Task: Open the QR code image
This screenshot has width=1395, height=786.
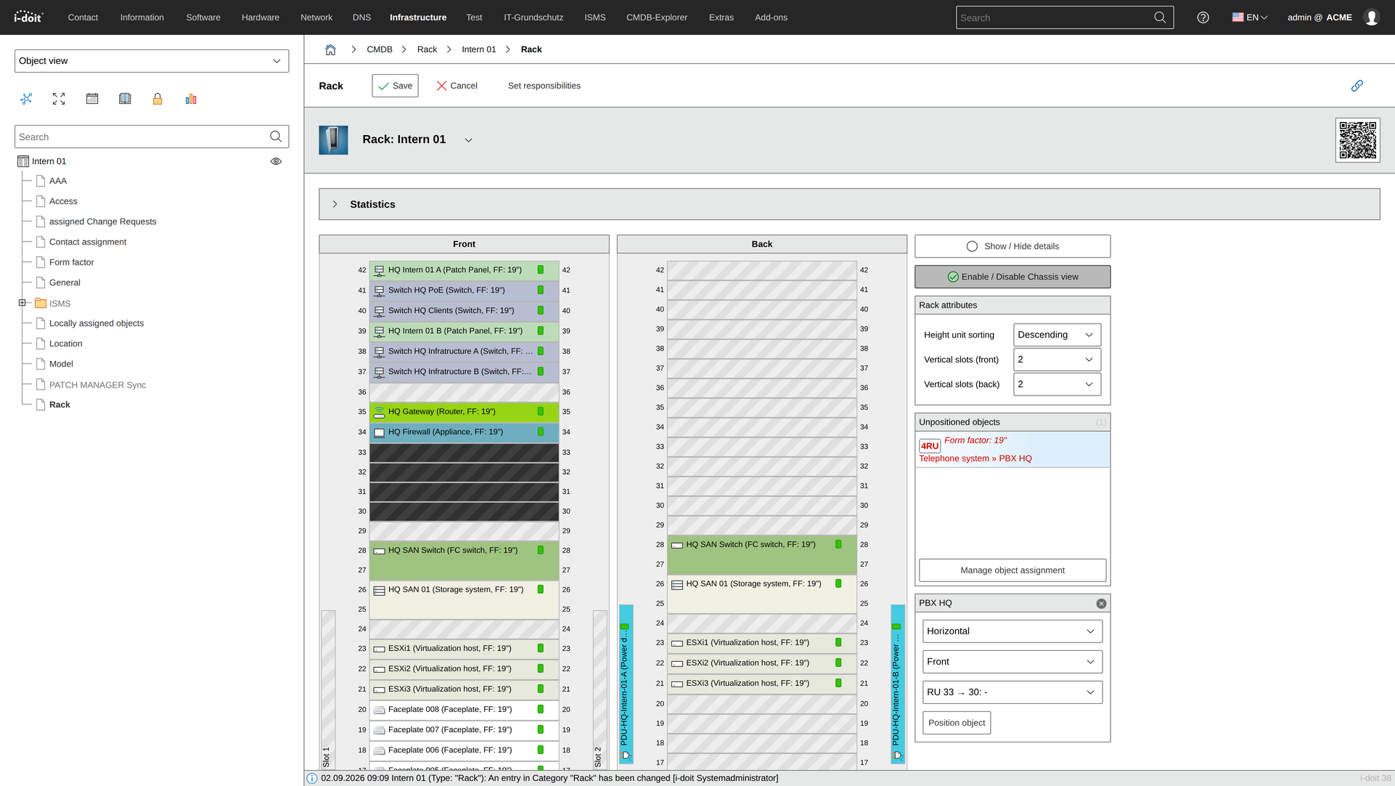Action: click(x=1357, y=140)
